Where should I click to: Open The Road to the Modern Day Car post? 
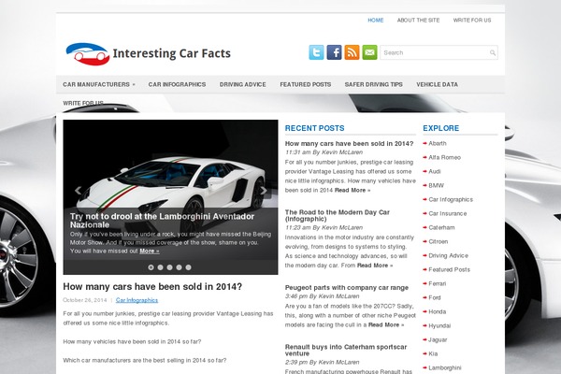pos(337,215)
